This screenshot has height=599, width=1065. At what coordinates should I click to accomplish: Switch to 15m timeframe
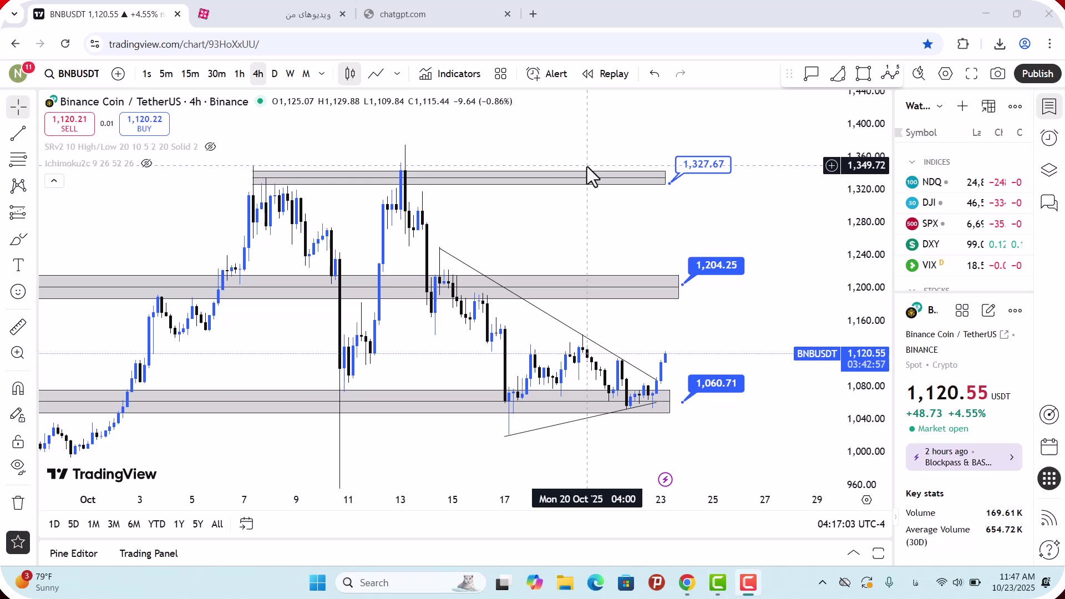point(190,74)
